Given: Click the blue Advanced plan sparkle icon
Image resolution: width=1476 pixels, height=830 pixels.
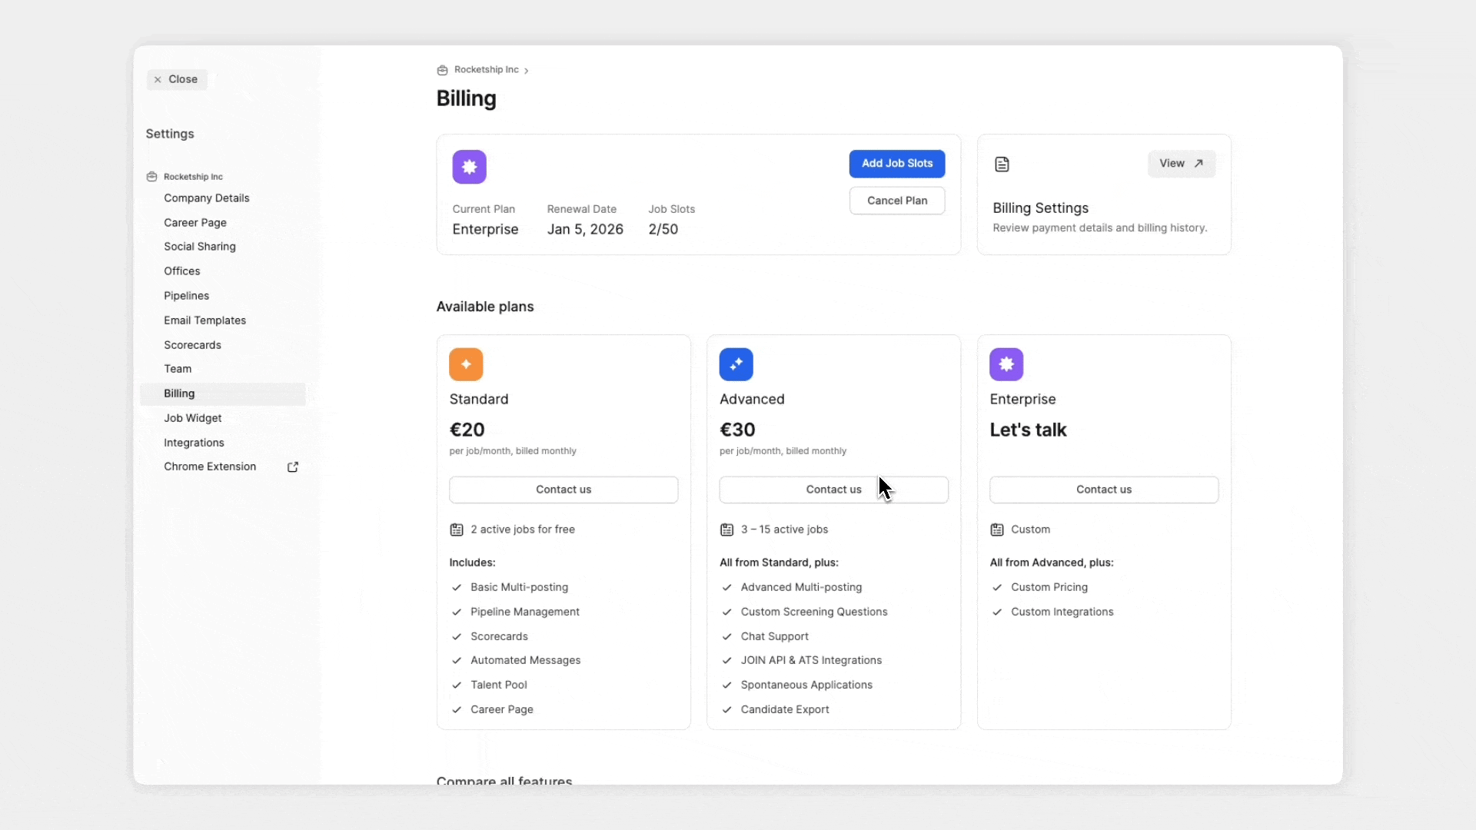Looking at the screenshot, I should (736, 364).
